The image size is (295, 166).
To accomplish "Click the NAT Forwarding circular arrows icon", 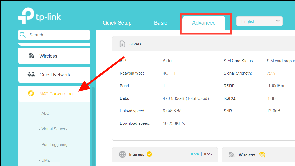I will [31, 93].
